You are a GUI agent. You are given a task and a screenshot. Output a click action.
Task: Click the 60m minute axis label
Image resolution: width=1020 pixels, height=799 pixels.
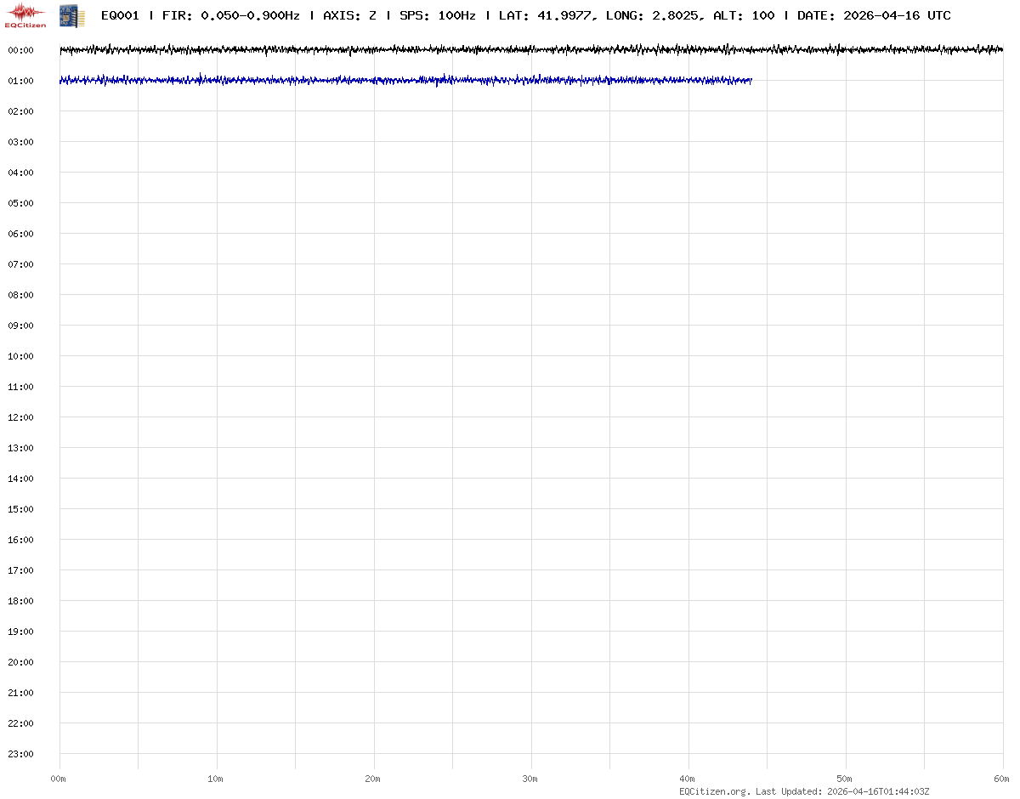coord(1002,779)
